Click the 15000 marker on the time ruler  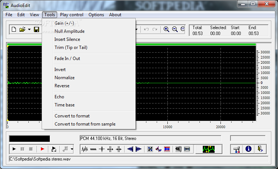167,127
